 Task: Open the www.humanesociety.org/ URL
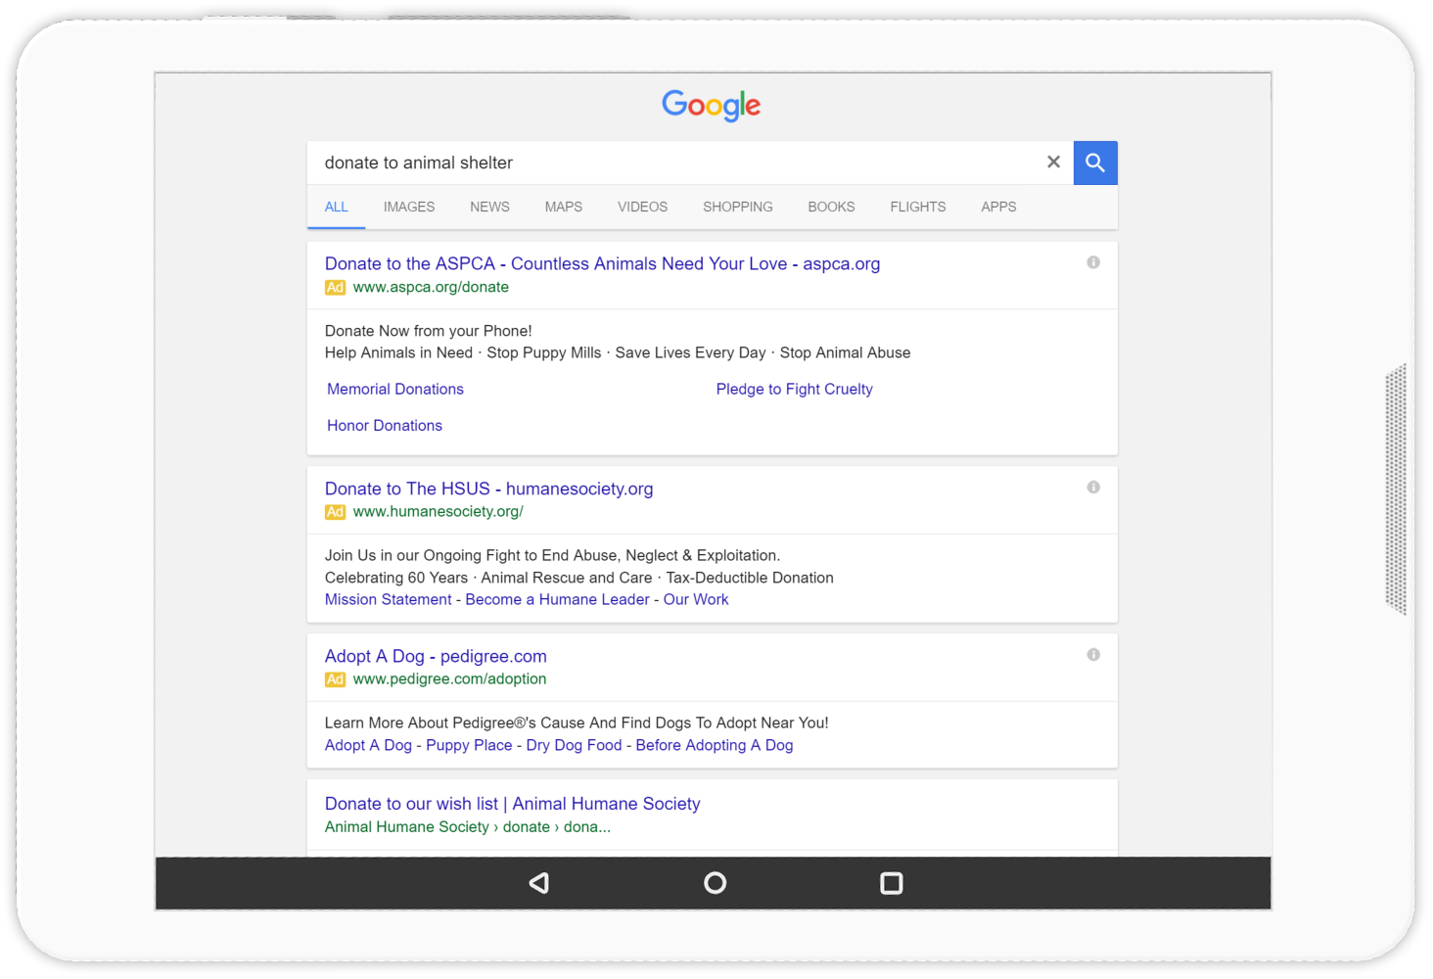tap(438, 511)
